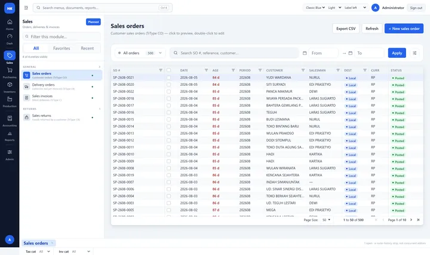The width and height of the screenshot is (430, 255).
Task: Click the Export CSV button
Action: click(x=346, y=29)
